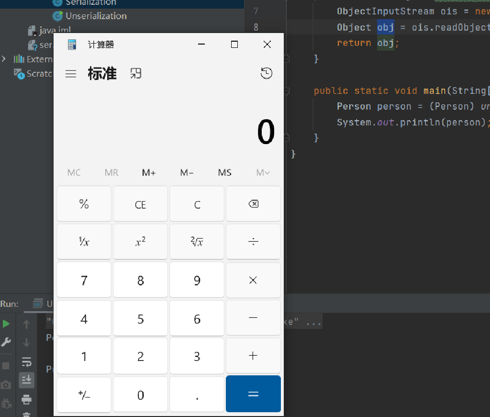This screenshot has height=417, width=490.
Task: Click the calculator icon in the title bar
Action: point(72,44)
